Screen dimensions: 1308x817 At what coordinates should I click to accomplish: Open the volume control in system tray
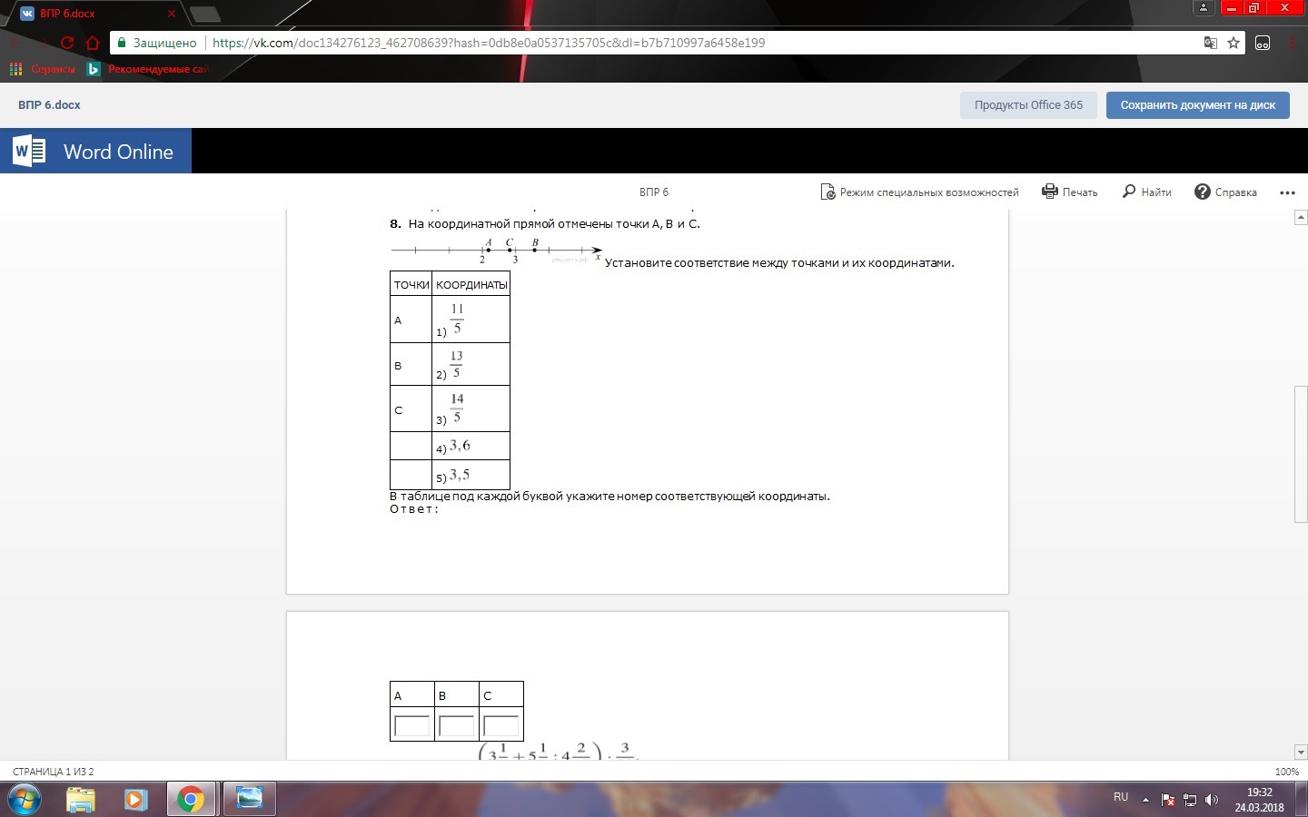click(x=1211, y=800)
